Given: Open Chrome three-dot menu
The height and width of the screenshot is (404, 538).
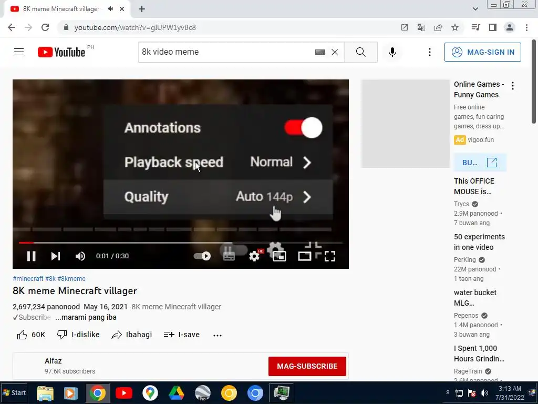Looking at the screenshot, I should 526,27.
